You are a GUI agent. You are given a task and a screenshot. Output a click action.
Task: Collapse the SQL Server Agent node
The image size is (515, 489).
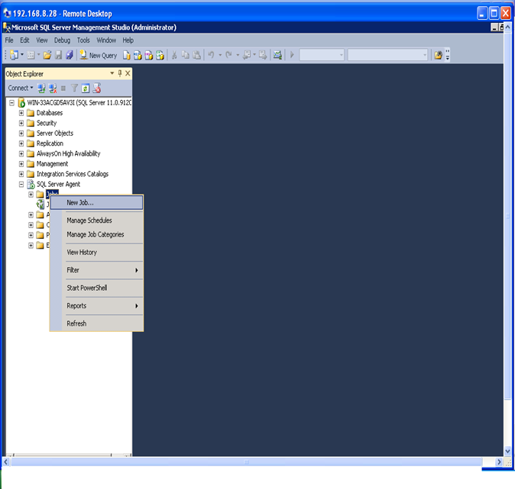[21, 185]
